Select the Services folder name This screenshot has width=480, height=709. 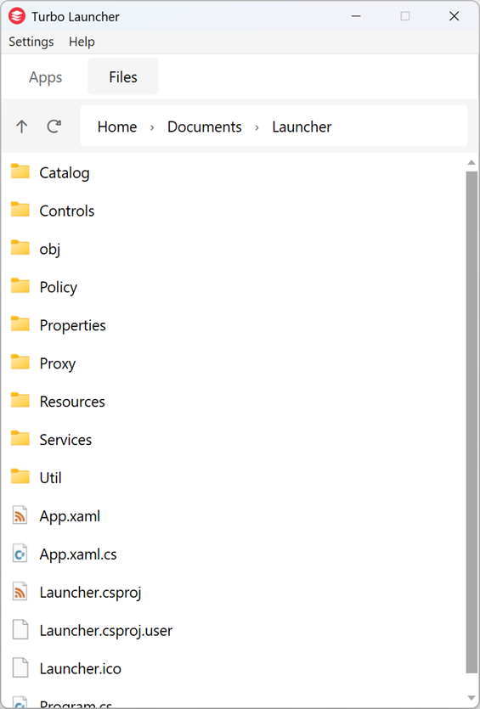[65, 440]
